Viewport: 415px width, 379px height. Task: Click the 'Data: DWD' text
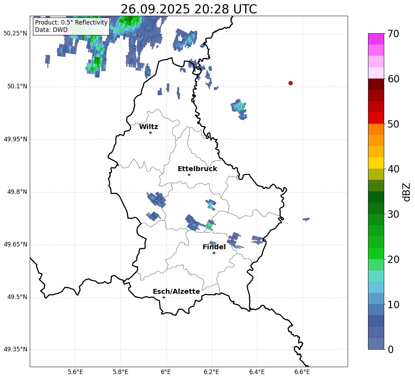point(51,30)
